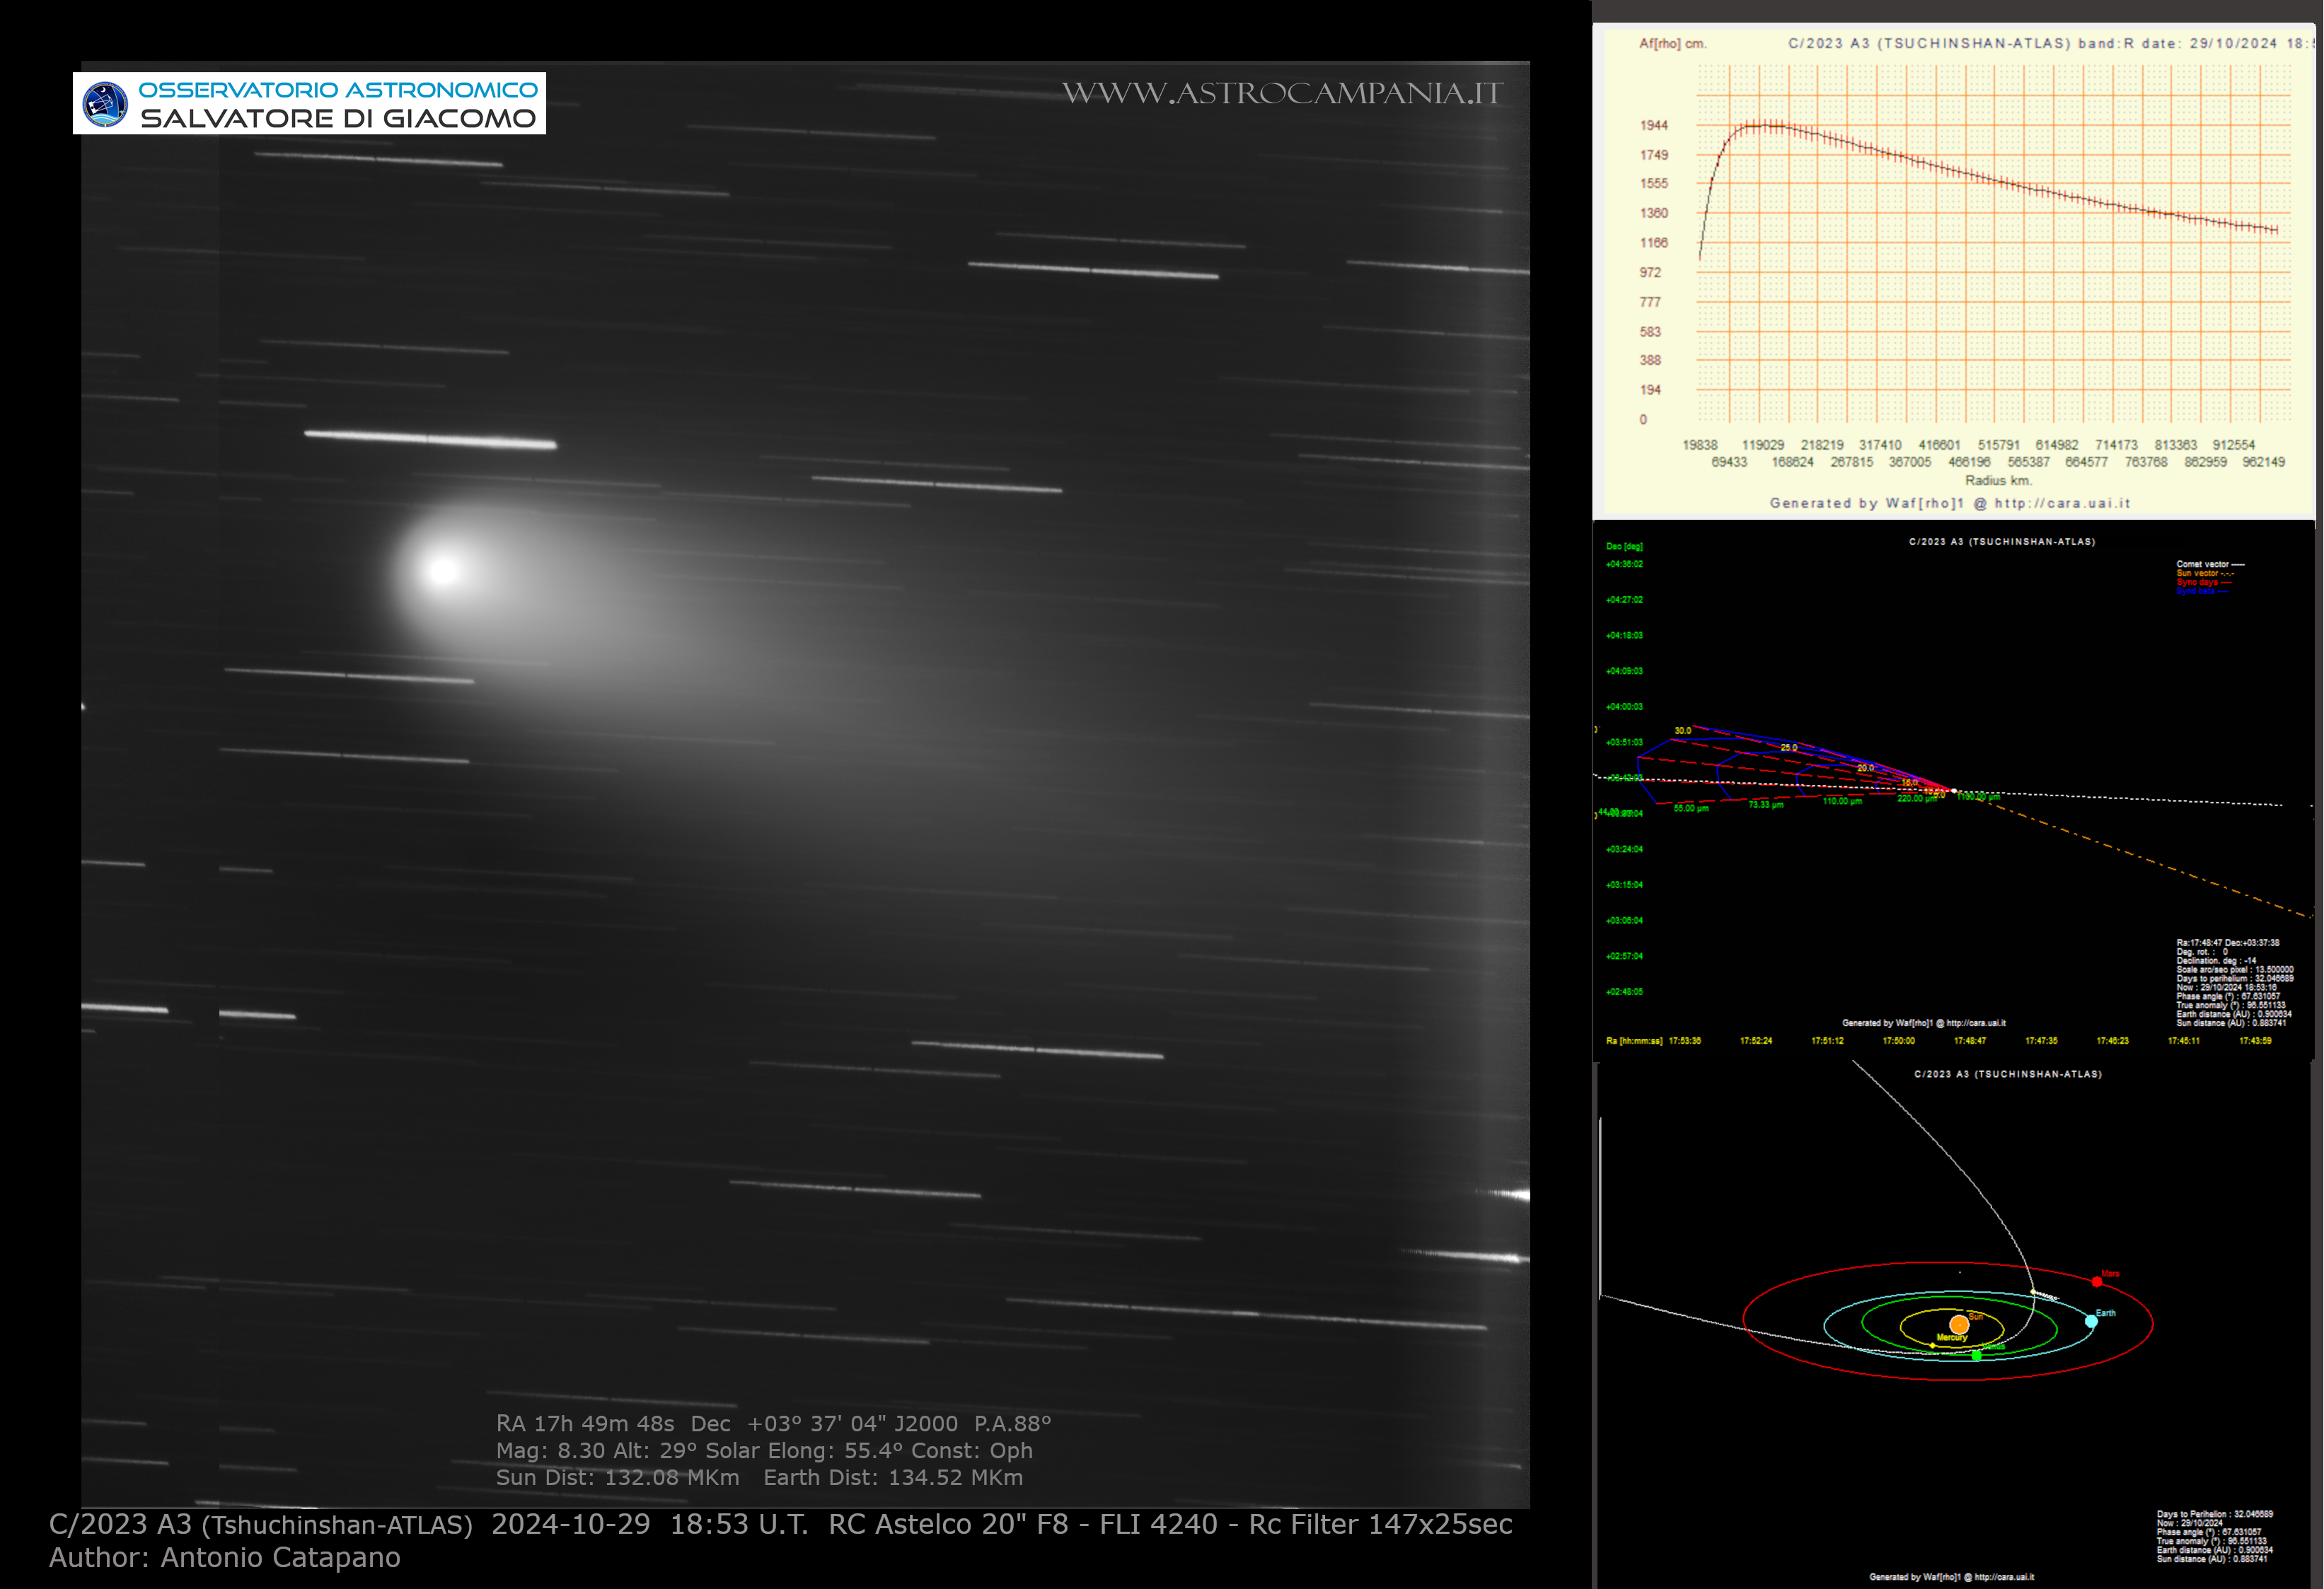
Task: Click the comet position diamond on orbit
Action: [x=2033, y=1292]
